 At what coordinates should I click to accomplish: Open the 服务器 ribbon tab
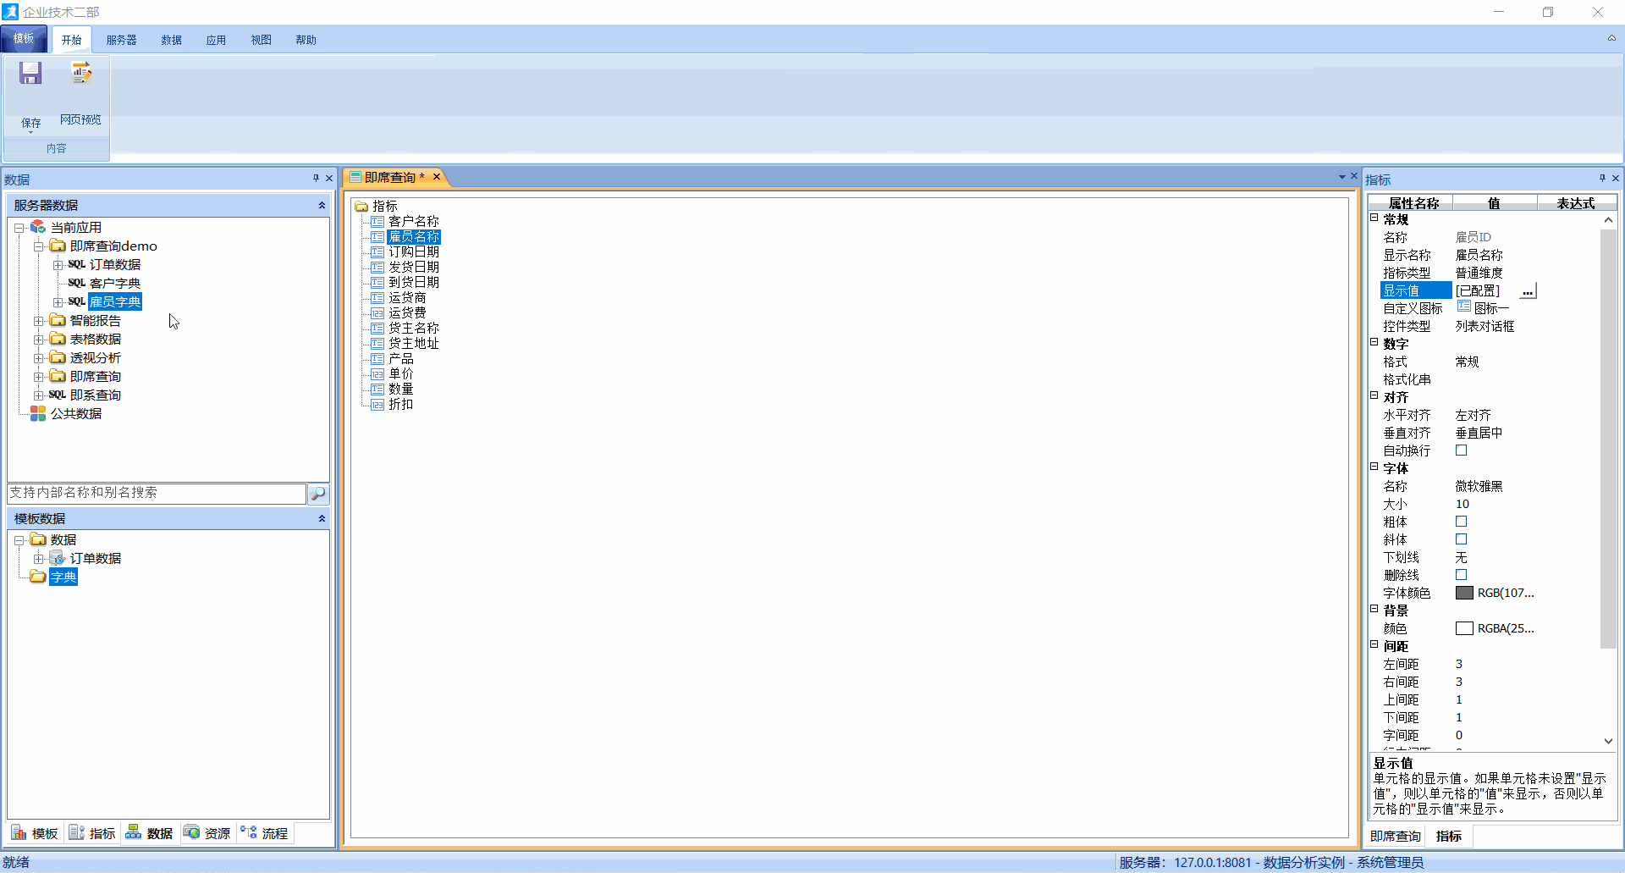[121, 40]
